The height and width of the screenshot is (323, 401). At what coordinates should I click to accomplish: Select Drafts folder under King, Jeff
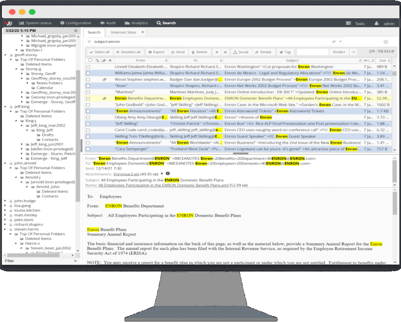[x=47, y=135]
